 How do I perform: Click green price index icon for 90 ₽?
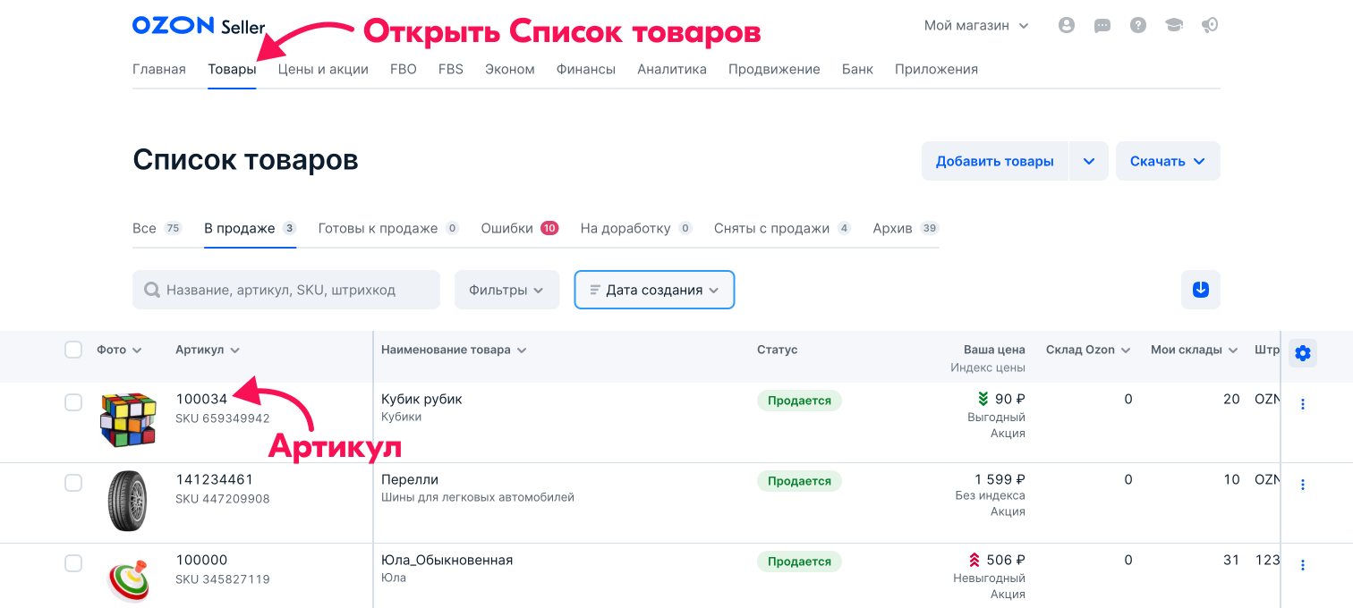point(983,399)
